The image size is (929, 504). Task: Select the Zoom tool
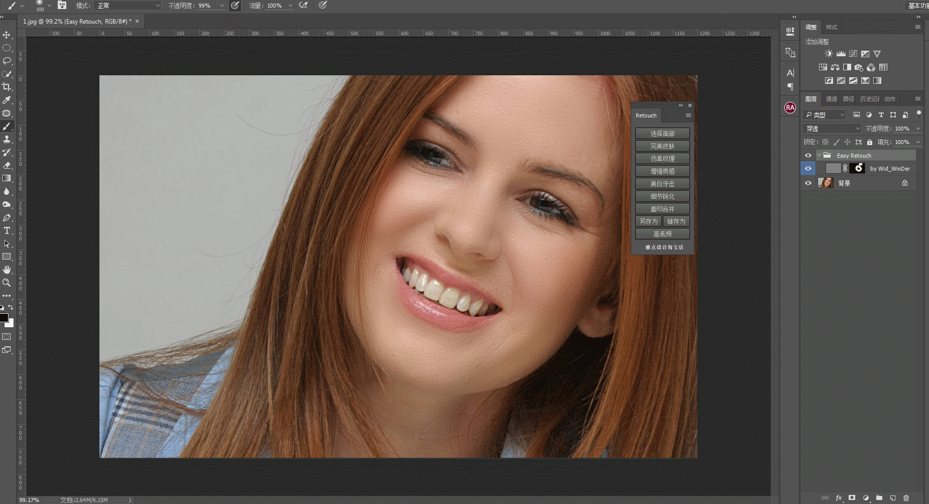(7, 283)
